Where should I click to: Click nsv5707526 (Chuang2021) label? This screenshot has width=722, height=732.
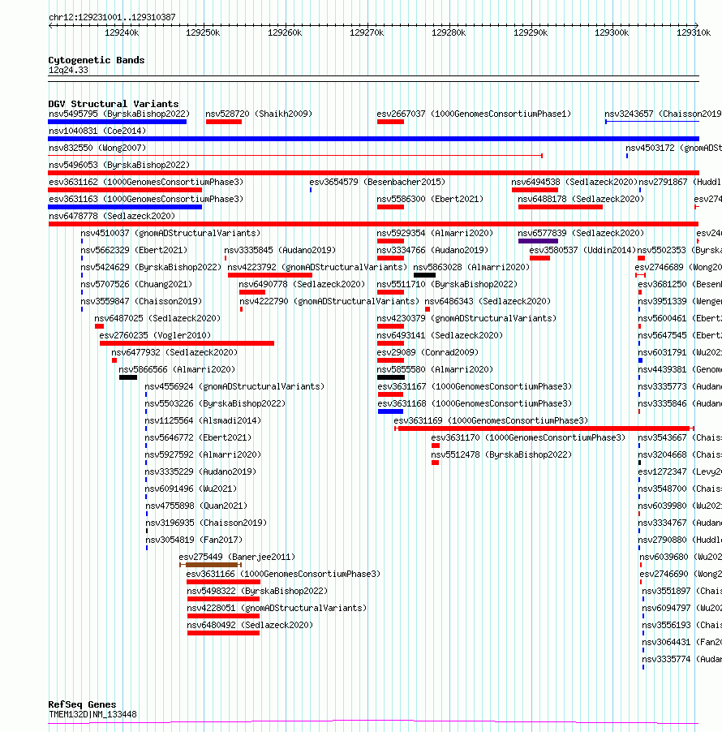click(x=136, y=284)
